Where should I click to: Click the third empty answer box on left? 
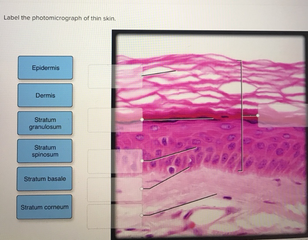[x=115, y=161]
